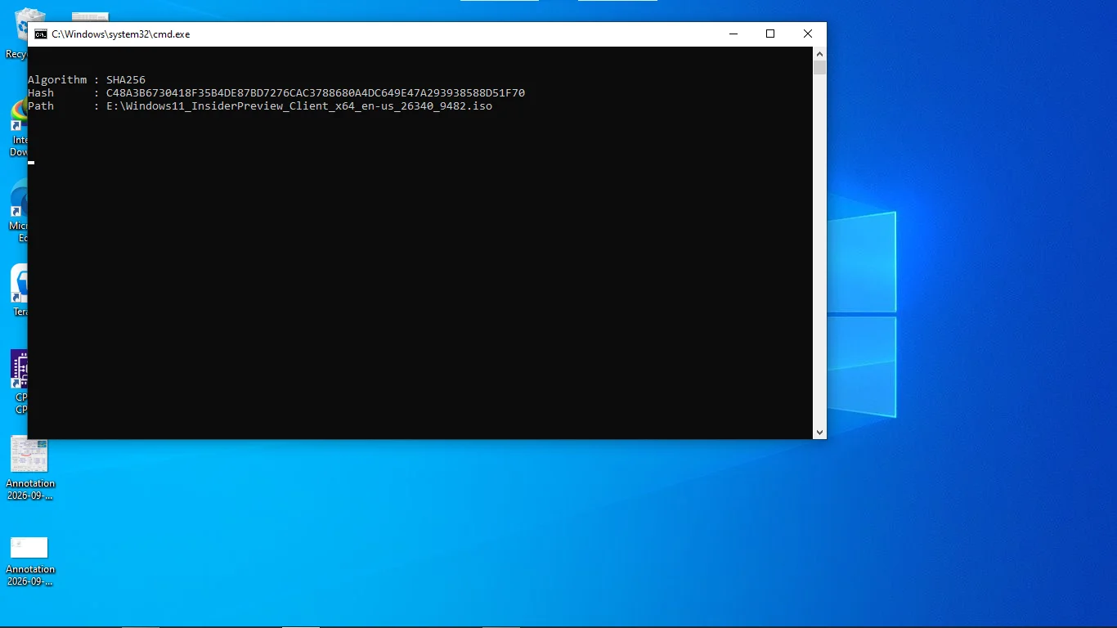Image resolution: width=1117 pixels, height=628 pixels.
Task: Maximize the Command Prompt window
Action: point(769,34)
